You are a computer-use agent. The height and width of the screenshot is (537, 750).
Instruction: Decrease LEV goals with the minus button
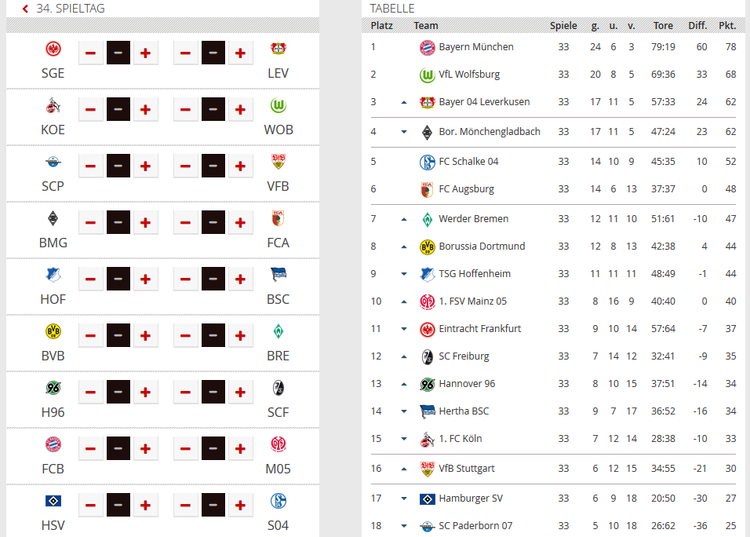[186, 53]
